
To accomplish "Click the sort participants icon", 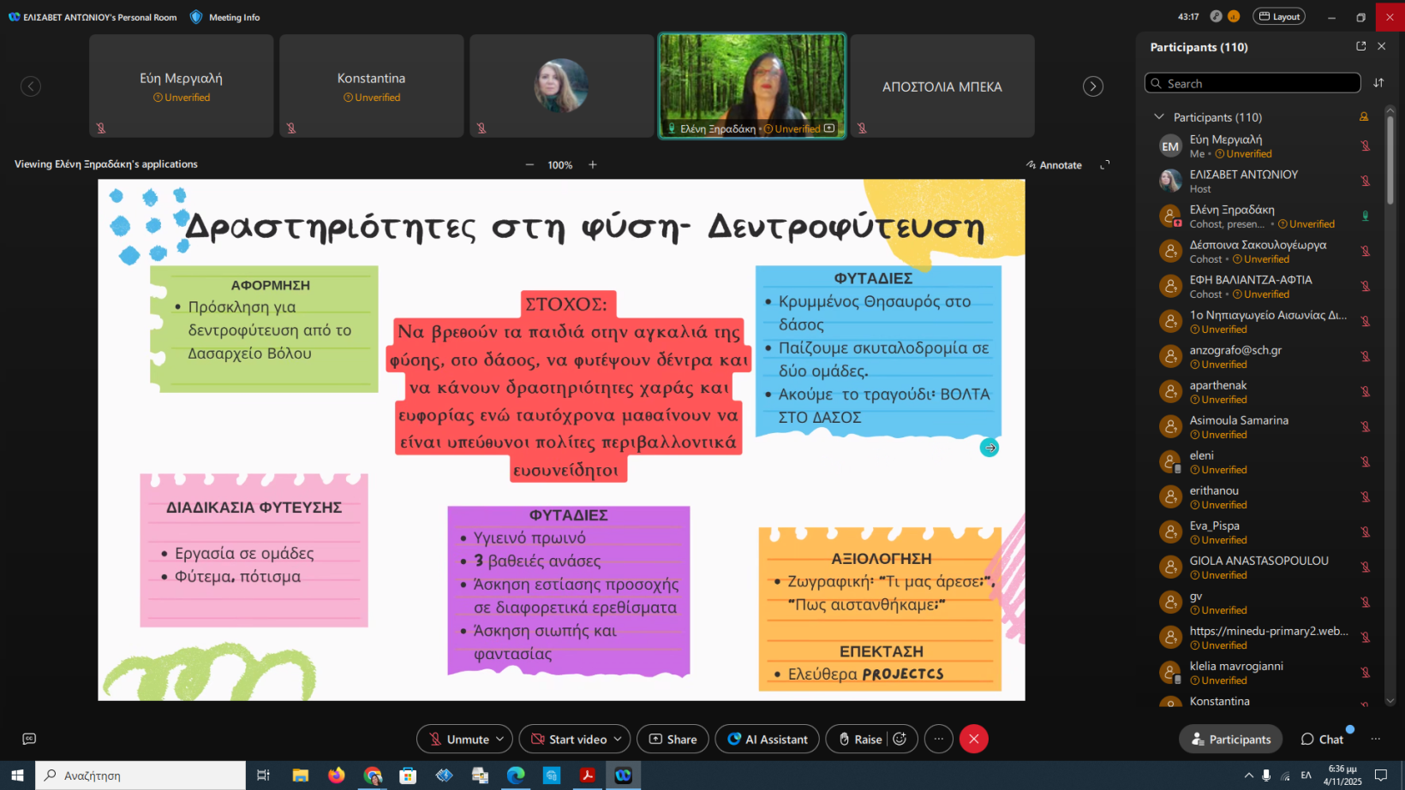I will coord(1378,83).
